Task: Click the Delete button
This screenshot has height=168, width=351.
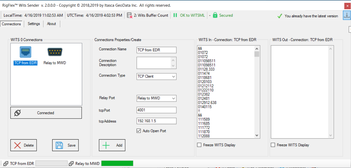Action: click(x=24, y=145)
